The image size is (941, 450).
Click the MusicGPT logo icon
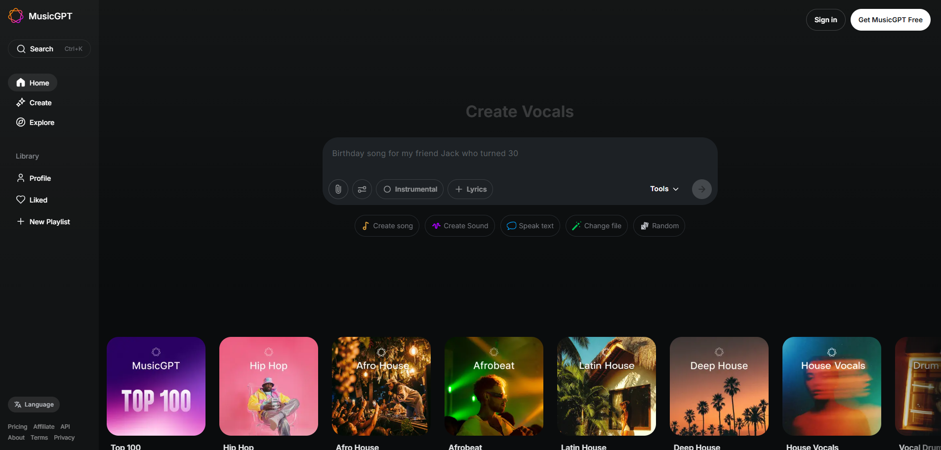coord(16,16)
